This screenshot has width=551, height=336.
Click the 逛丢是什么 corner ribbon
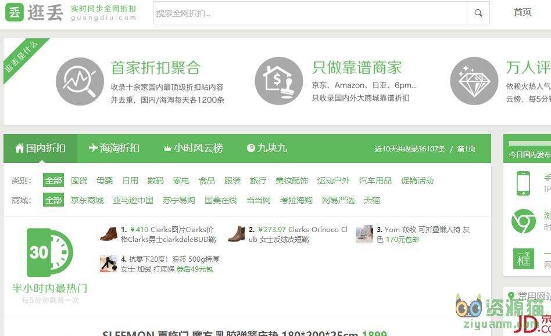click(22, 56)
